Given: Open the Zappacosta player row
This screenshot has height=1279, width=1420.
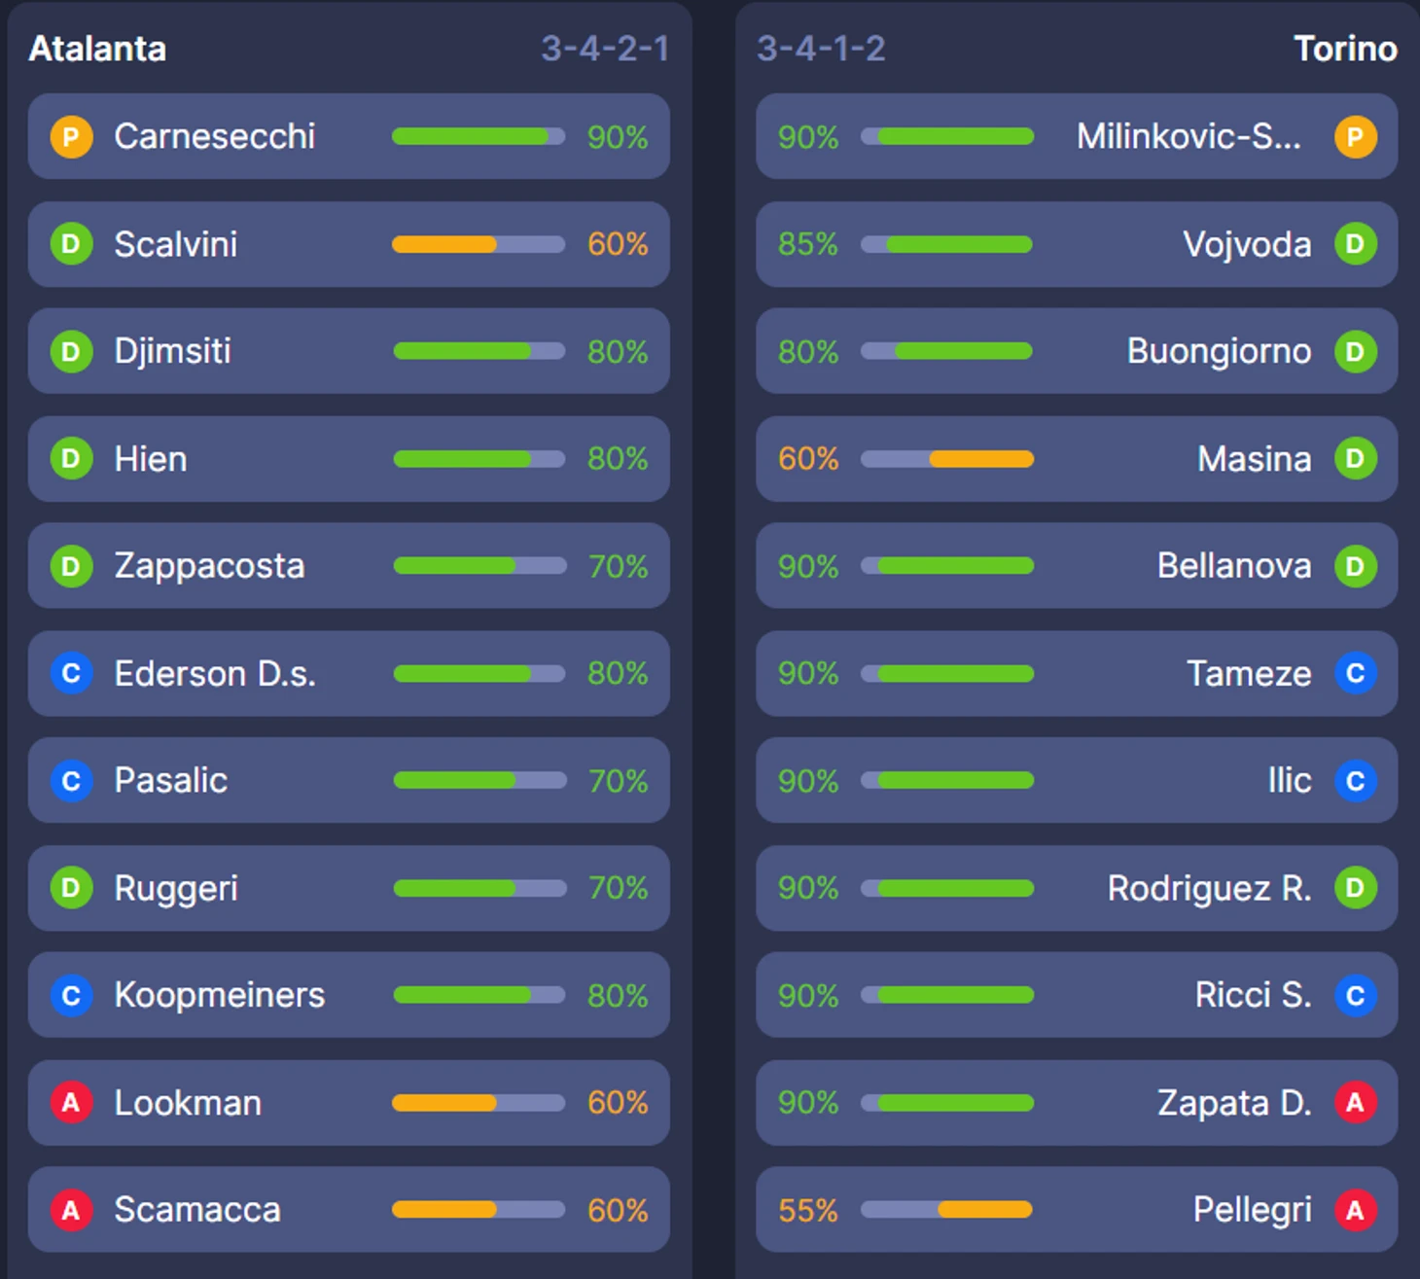Looking at the screenshot, I should click(348, 566).
